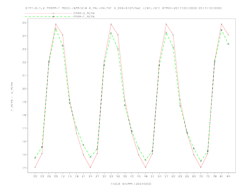This screenshot has height=192, width=249.
Task: Click y-axis tick label 18
Action: coord(24,115)
